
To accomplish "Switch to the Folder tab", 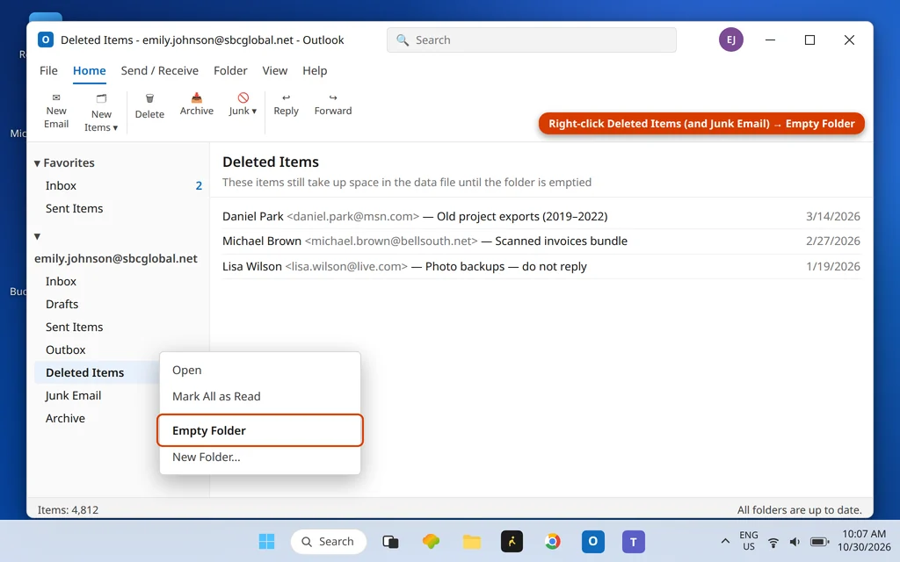I will point(230,70).
